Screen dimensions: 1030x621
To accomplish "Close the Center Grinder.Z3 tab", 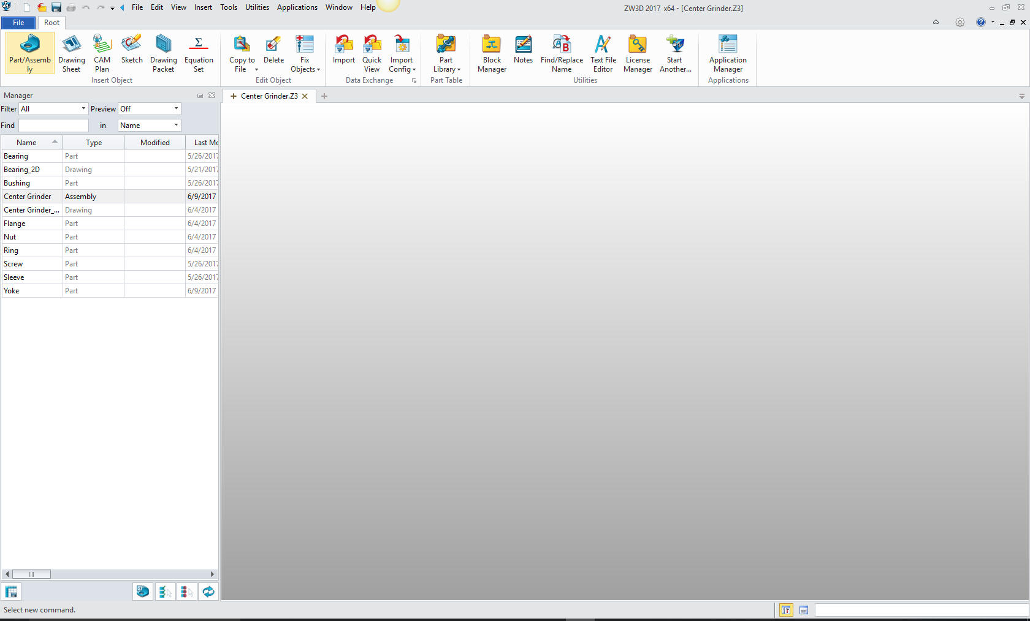I will click(x=305, y=96).
